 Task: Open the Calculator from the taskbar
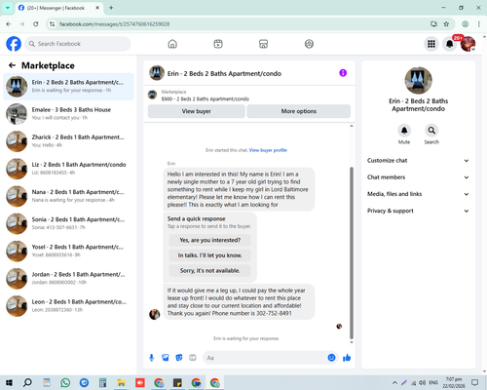pos(102,382)
